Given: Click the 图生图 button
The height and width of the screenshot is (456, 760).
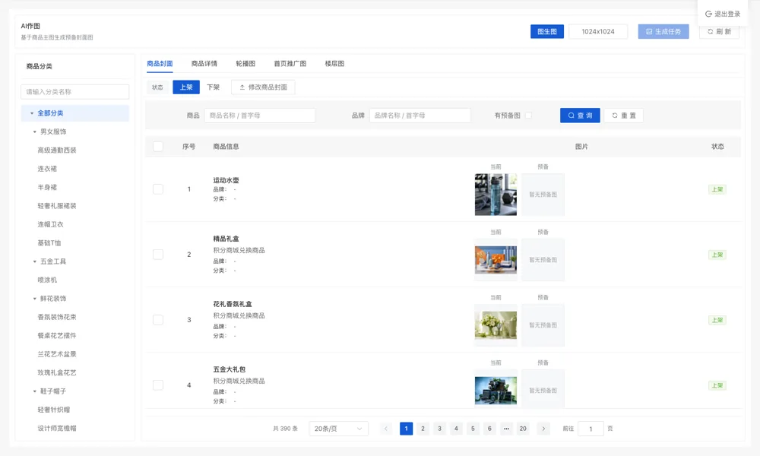Looking at the screenshot, I should [x=546, y=31].
